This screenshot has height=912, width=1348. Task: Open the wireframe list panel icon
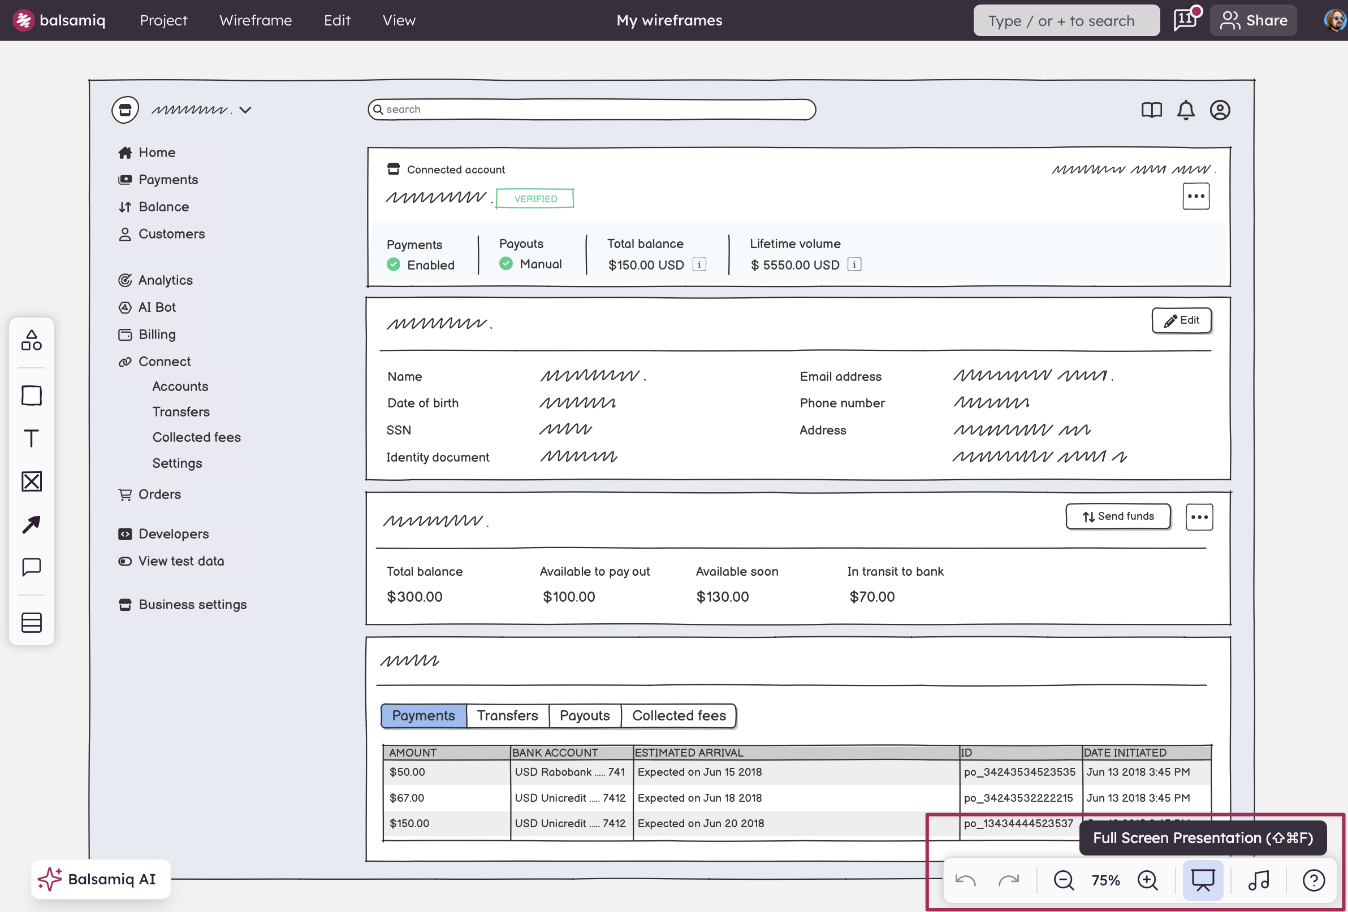[31, 623]
